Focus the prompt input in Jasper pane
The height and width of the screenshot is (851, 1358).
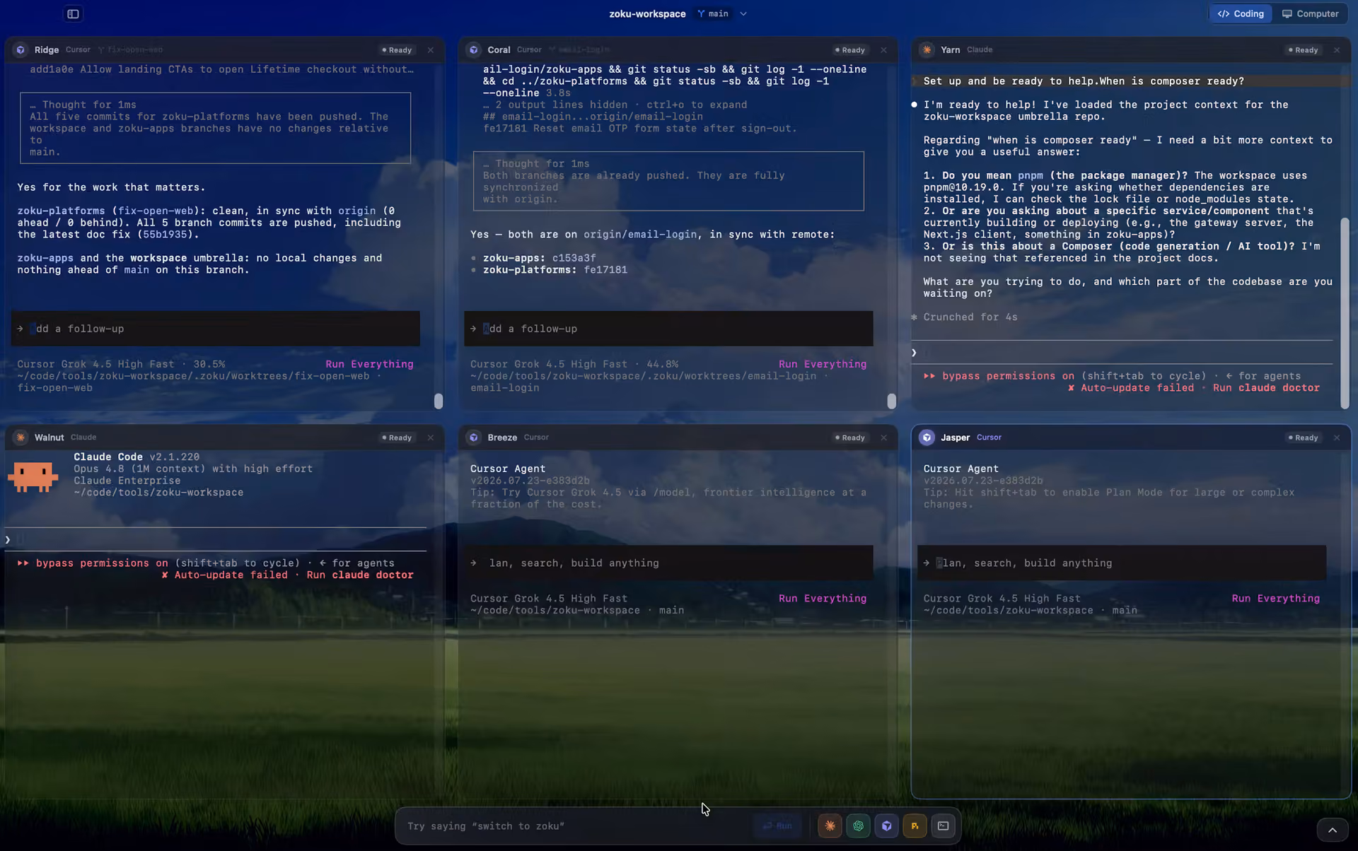1122,563
